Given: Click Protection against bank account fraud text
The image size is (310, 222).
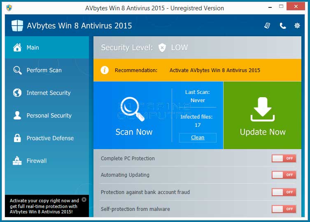Looking at the screenshot, I should 145,192.
